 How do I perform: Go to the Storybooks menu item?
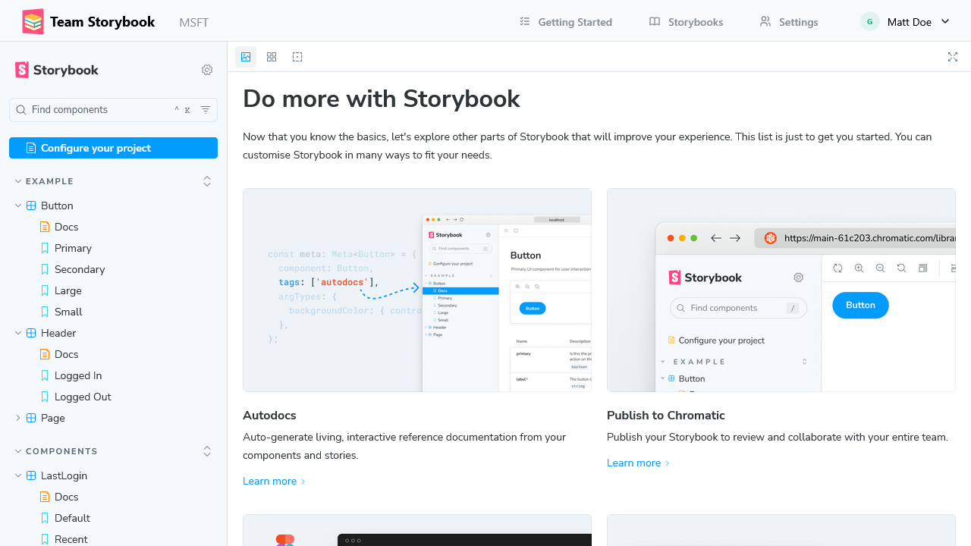[687, 22]
